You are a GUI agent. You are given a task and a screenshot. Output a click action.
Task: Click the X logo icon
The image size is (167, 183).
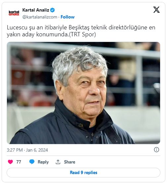coord(156,10)
